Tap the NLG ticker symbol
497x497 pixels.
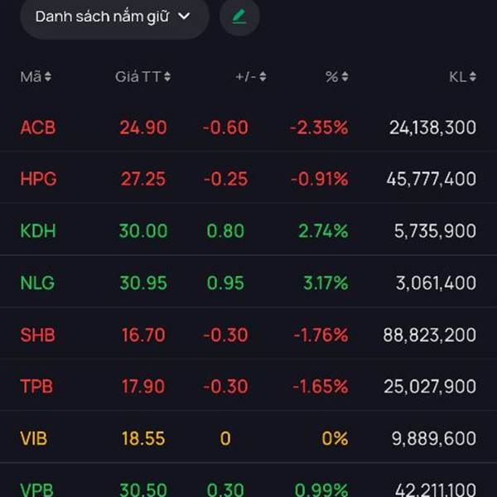pos(37,283)
